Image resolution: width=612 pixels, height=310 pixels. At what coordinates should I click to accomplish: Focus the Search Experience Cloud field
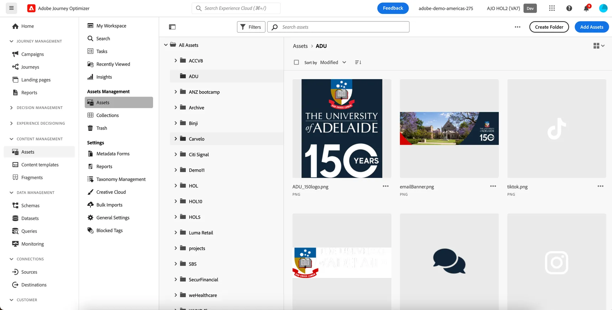[236, 8]
